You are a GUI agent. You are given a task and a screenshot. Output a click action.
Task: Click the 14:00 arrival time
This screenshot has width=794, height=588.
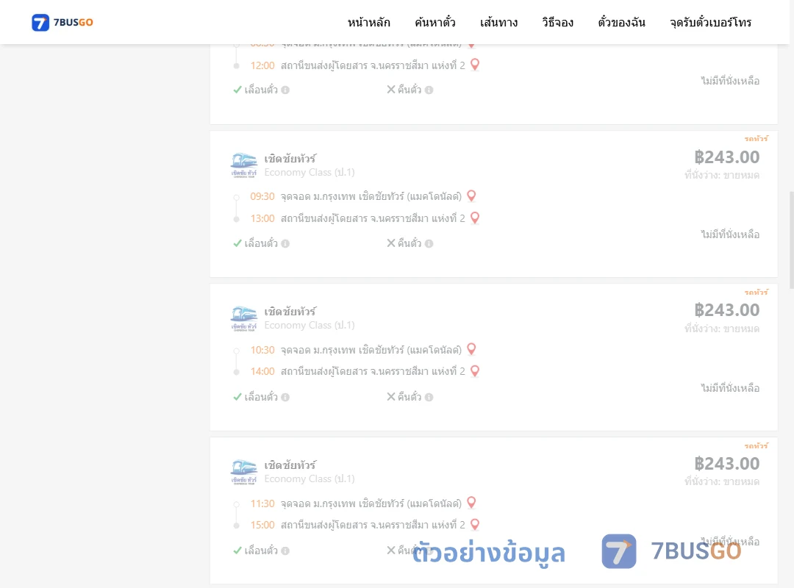pos(262,372)
